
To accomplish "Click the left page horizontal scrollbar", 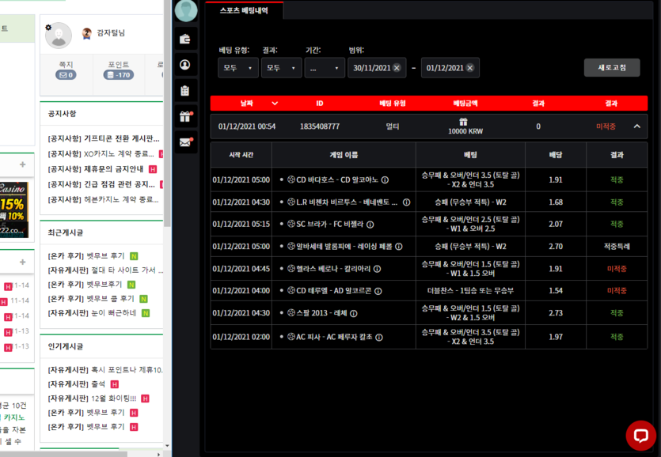I will 63,454.
